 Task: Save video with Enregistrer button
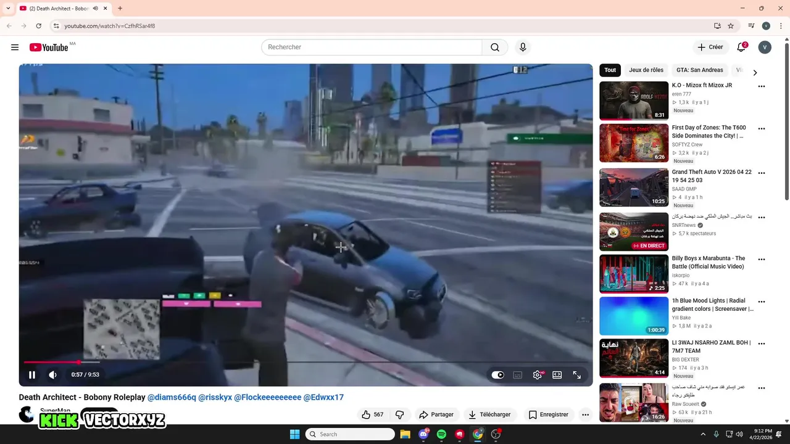(549, 414)
